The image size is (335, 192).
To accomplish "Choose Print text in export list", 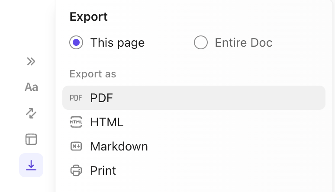I will pyautogui.click(x=103, y=171).
